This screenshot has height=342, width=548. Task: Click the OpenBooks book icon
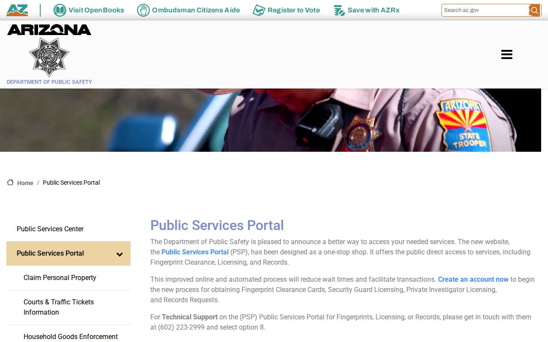pyautogui.click(x=60, y=10)
